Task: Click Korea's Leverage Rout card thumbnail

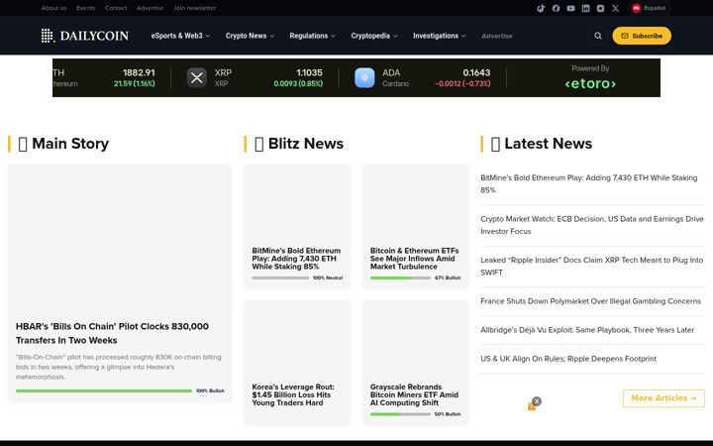Action: (297, 340)
